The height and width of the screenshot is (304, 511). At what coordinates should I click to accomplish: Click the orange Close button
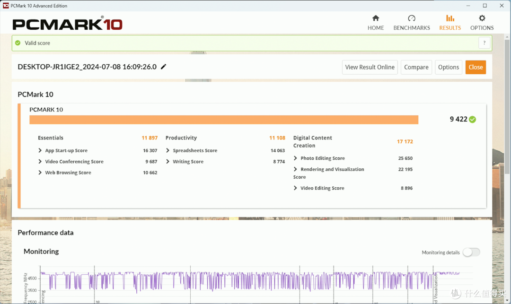pos(476,67)
